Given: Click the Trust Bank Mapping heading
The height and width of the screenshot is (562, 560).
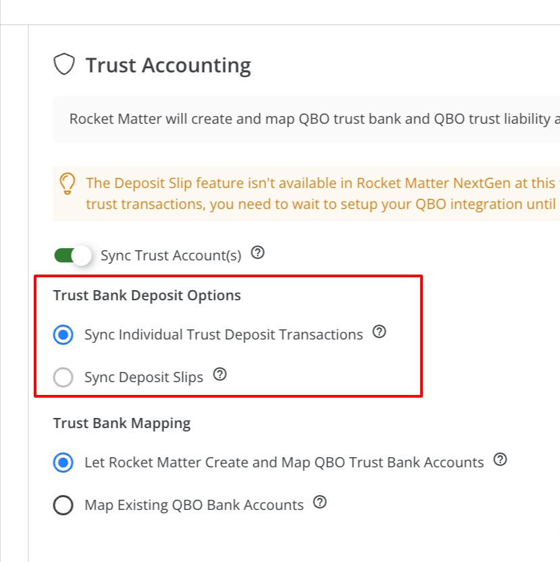Looking at the screenshot, I should (x=122, y=423).
